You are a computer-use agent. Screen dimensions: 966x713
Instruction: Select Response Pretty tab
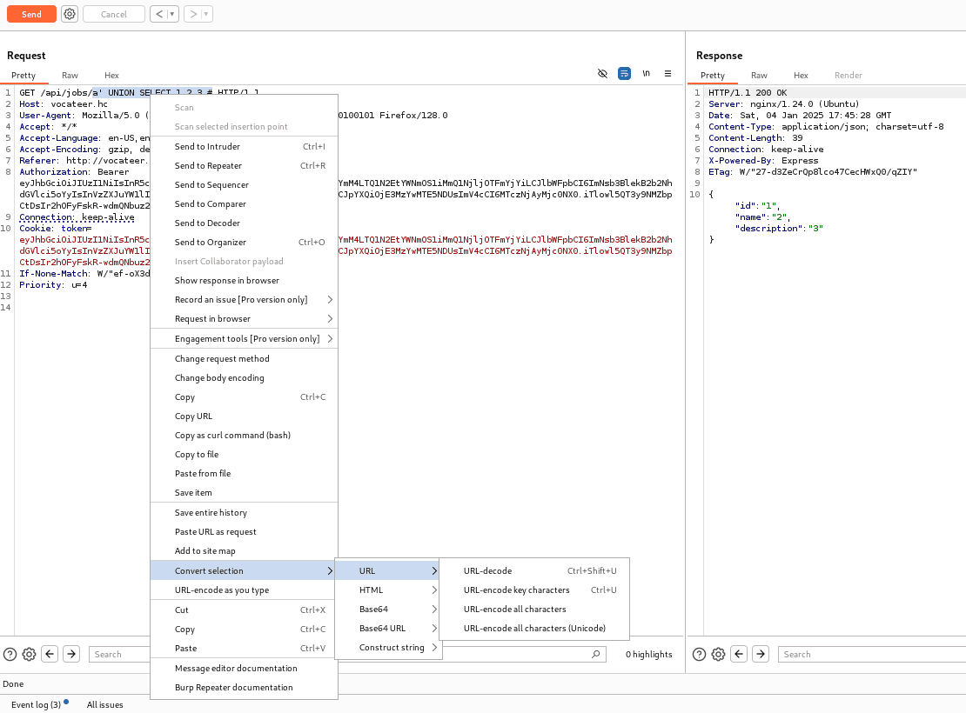coord(713,75)
